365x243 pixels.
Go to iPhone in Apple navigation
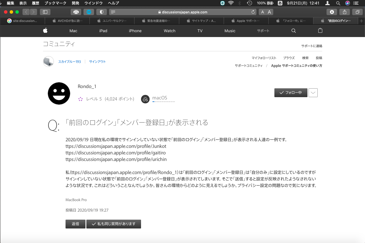[x=135, y=31]
